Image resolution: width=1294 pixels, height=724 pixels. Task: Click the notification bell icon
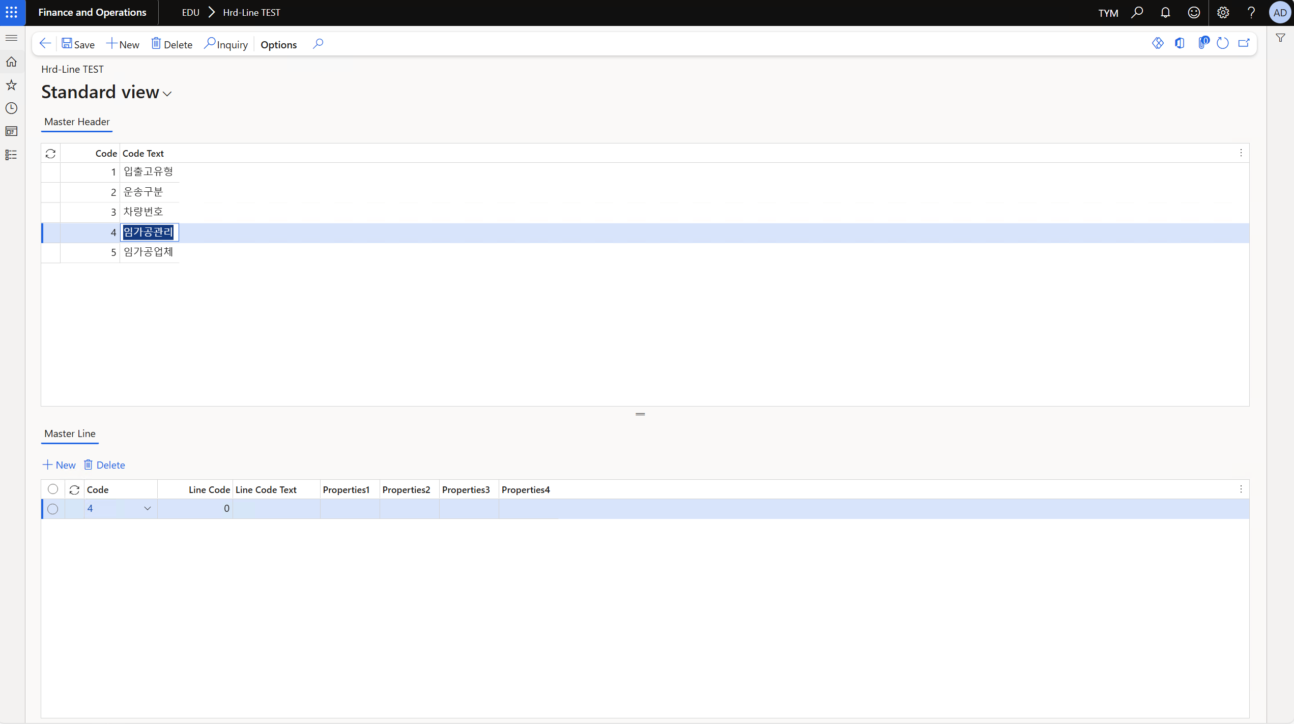coord(1165,13)
